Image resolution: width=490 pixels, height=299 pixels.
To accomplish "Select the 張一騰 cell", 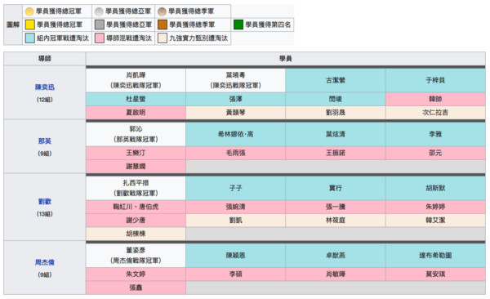I will 336,207.
